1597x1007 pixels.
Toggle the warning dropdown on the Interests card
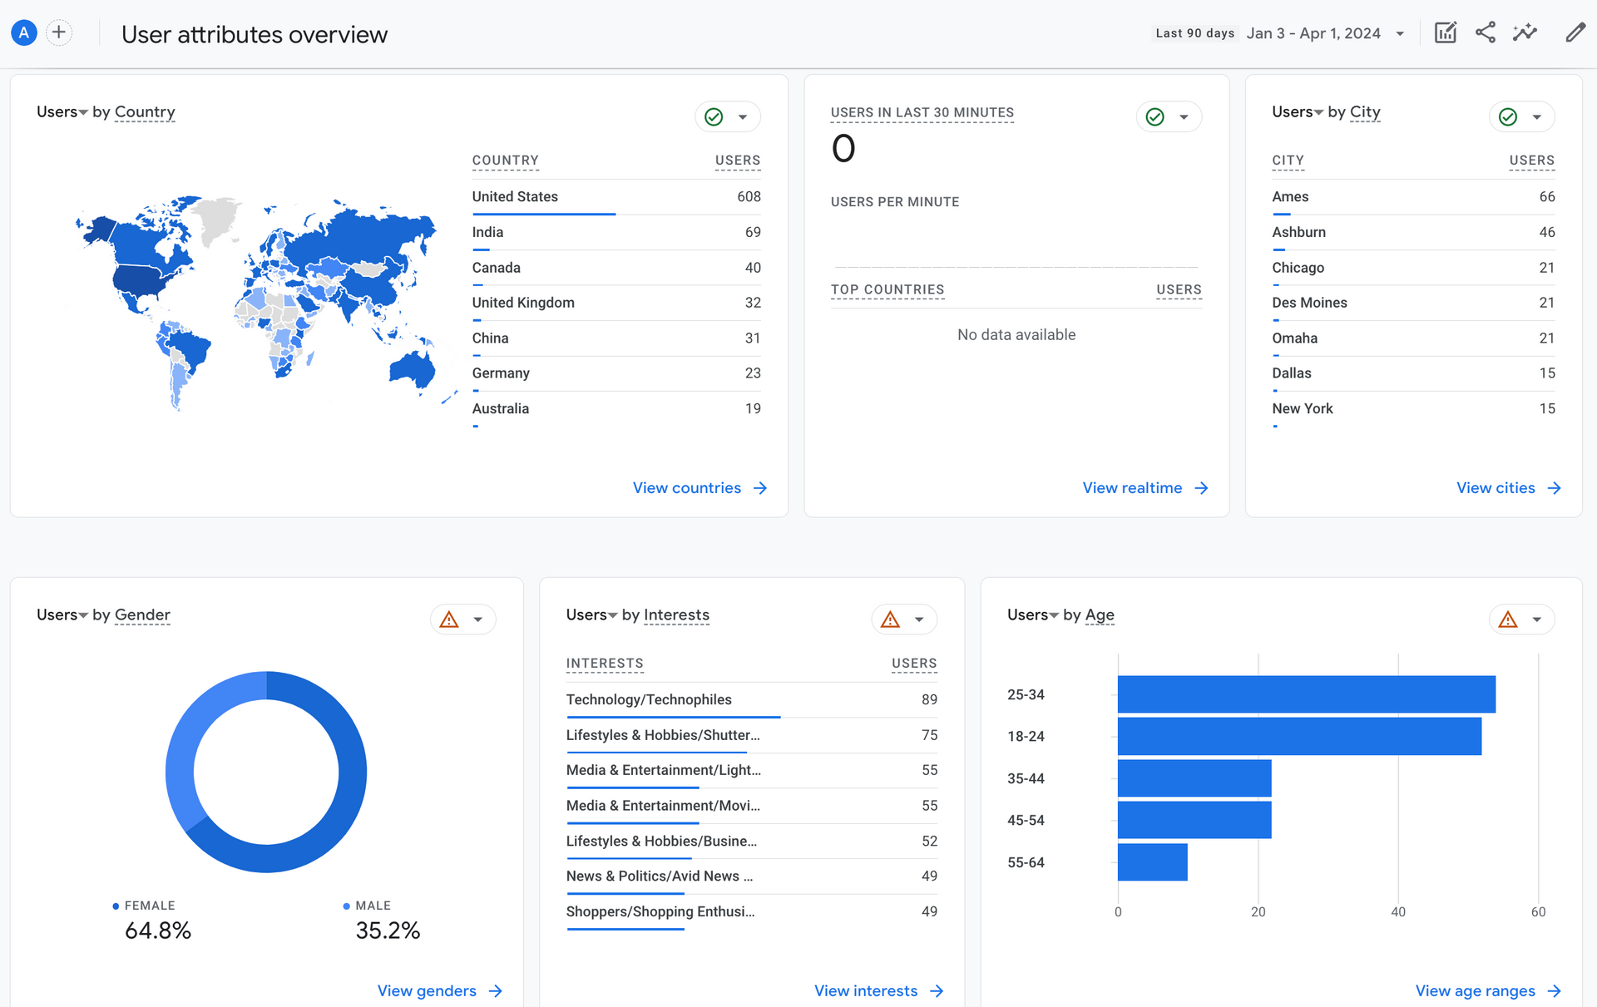(918, 619)
